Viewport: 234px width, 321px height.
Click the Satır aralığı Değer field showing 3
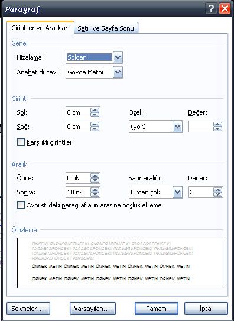pyautogui.click(x=201, y=192)
